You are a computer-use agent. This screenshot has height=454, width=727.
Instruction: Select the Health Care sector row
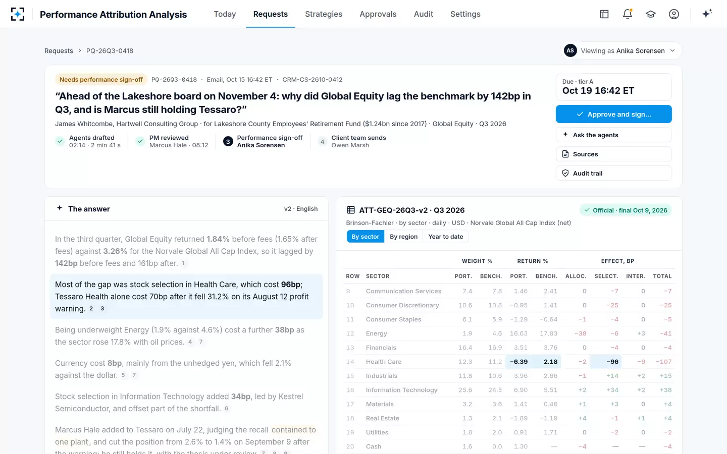pos(509,362)
